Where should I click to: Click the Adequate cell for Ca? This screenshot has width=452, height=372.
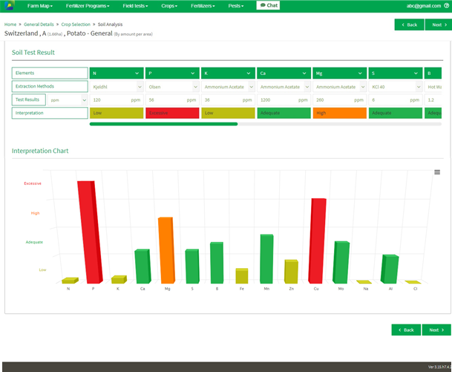coord(284,113)
